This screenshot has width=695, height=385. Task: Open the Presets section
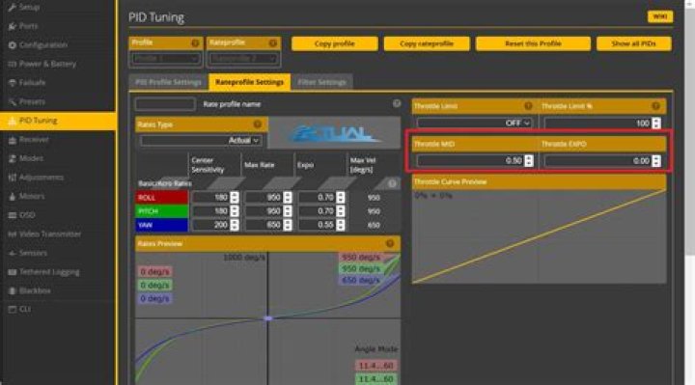[x=32, y=101]
